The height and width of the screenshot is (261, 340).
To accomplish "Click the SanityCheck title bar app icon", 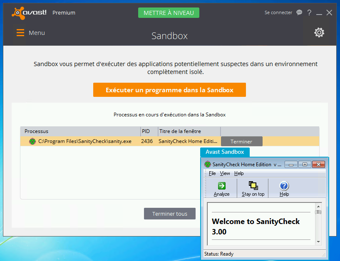I will point(208,164).
